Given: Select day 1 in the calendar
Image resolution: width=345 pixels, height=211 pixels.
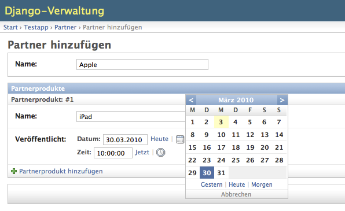Looking at the screenshot, I should (193, 122).
